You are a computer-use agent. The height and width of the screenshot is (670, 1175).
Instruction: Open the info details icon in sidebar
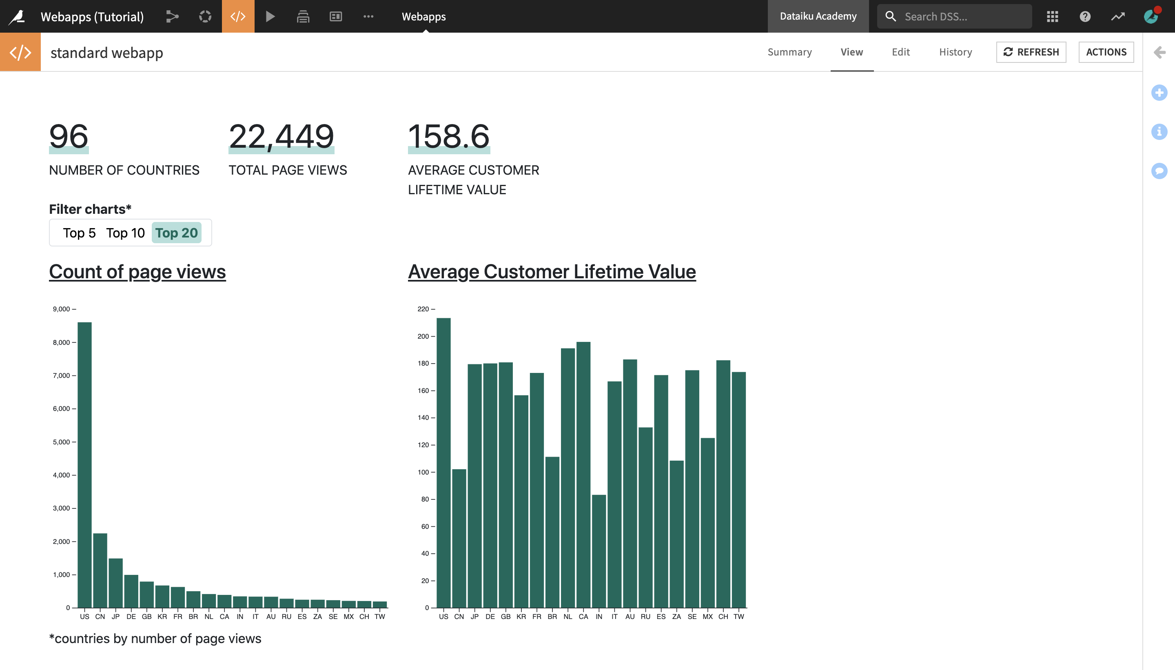tap(1159, 132)
